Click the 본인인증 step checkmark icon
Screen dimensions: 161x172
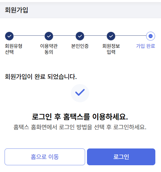[x=80, y=36]
